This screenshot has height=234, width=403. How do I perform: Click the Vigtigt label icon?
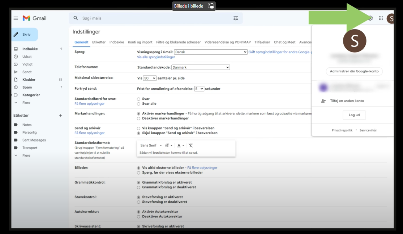click(16, 64)
